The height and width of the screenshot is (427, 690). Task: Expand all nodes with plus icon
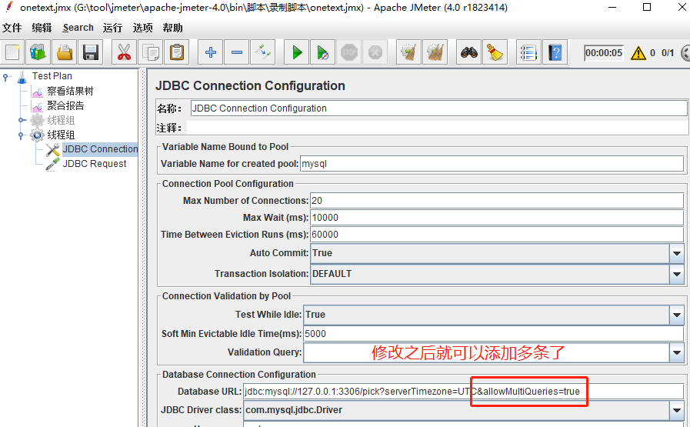pos(210,53)
